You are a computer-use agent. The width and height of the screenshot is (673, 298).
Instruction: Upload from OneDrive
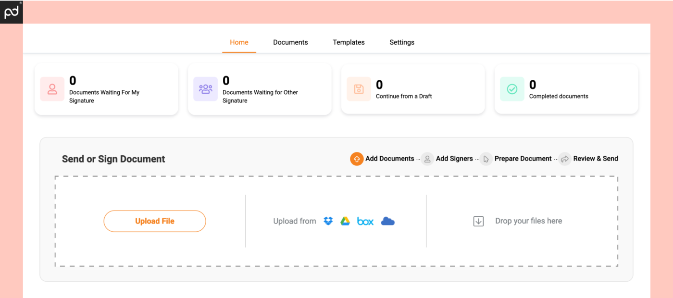click(387, 221)
